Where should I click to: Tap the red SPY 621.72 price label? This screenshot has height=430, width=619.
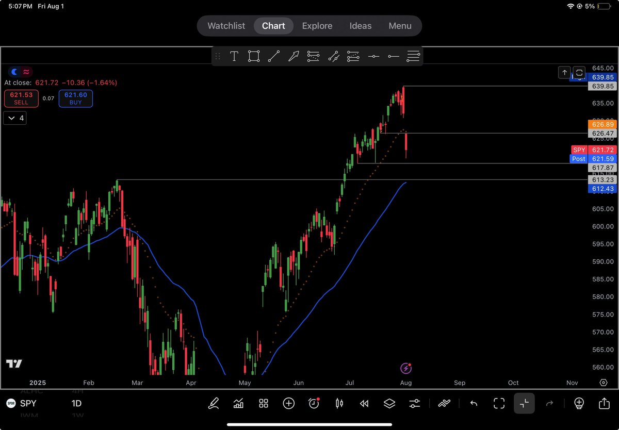click(x=594, y=150)
